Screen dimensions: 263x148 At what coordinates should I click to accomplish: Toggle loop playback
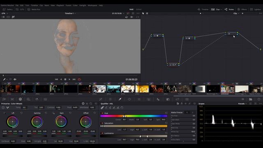point(79,79)
